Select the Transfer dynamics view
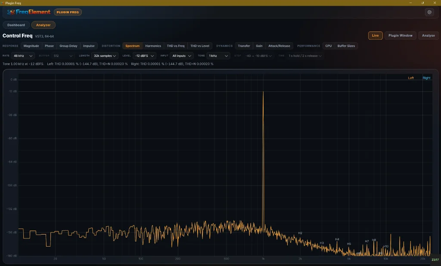 point(244,46)
